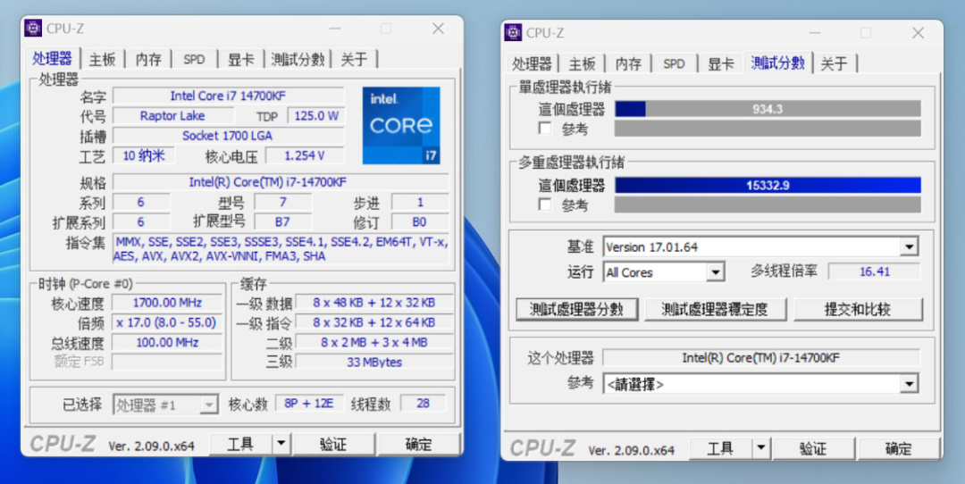
Task: Click the 指令集 instruction list text
Action: 281,249
